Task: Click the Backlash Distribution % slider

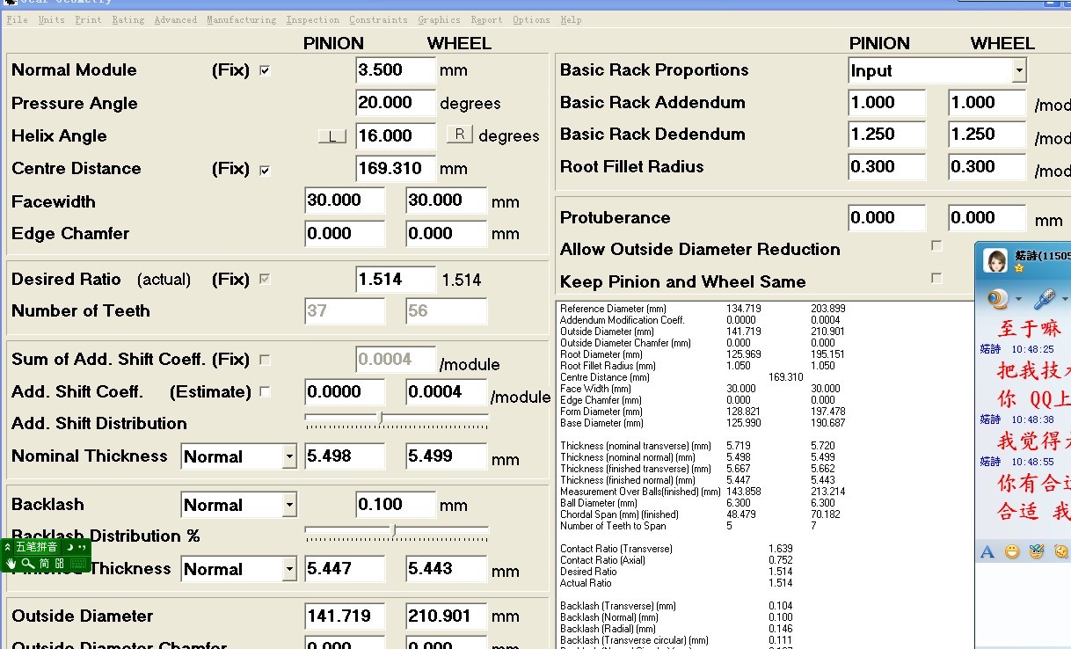Action: [x=397, y=533]
